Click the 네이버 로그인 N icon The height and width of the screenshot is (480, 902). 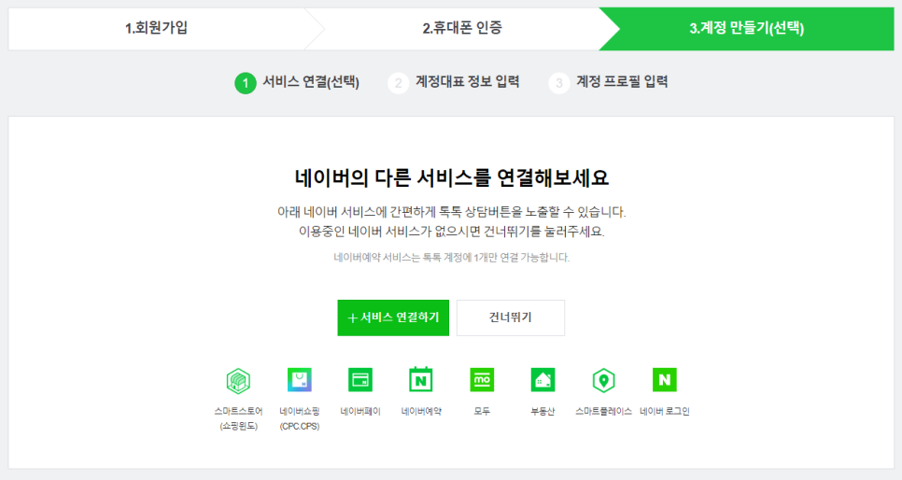665,380
